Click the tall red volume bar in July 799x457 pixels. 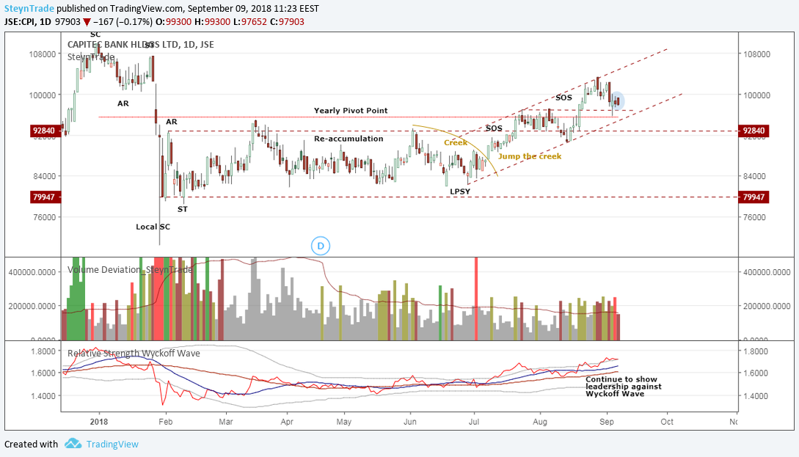pos(476,299)
